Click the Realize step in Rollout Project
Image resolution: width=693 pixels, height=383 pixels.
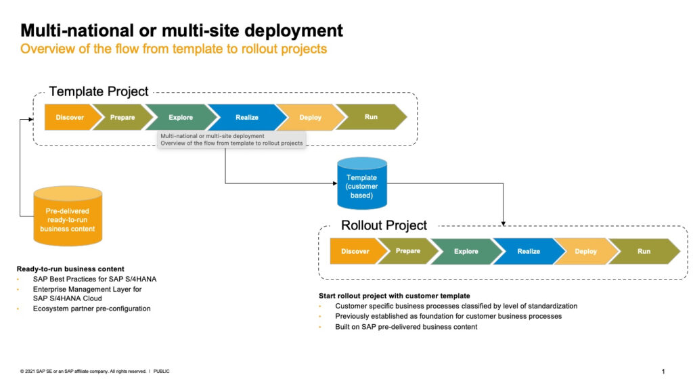click(529, 251)
